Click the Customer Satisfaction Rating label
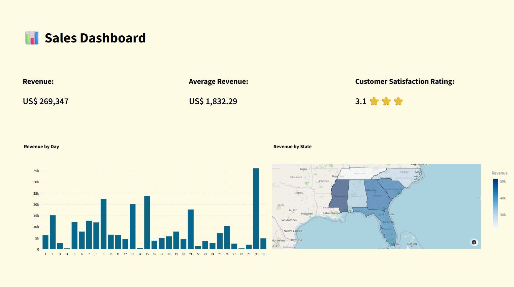 click(405, 82)
